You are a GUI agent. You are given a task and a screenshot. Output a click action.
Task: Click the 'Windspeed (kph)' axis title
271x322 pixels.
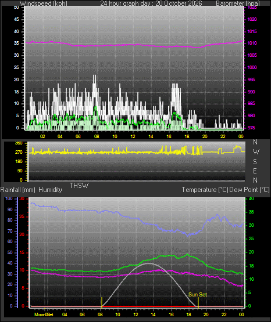click(44, 3)
